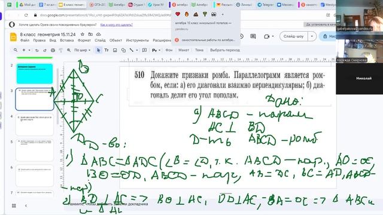Open the pen tool options dropdown
Viewport: 383px width, 215px height.
tap(160, 50)
